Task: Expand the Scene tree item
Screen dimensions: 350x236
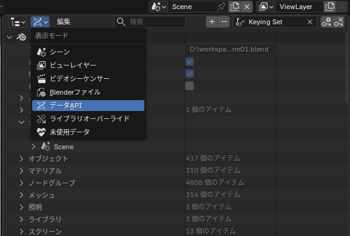Action: pyautogui.click(x=33, y=146)
